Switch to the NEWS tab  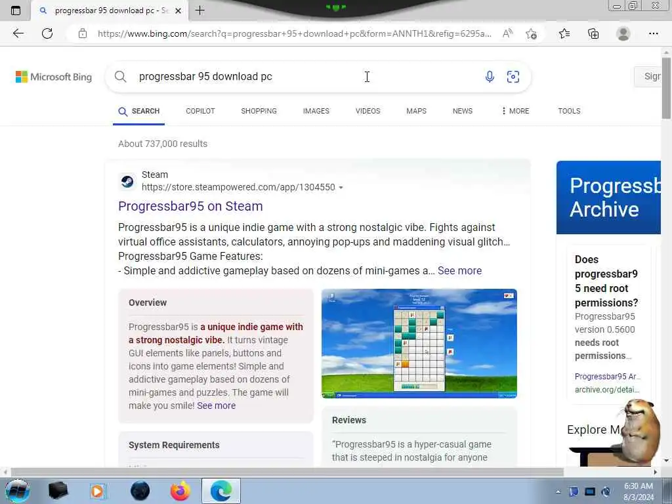coord(463,111)
